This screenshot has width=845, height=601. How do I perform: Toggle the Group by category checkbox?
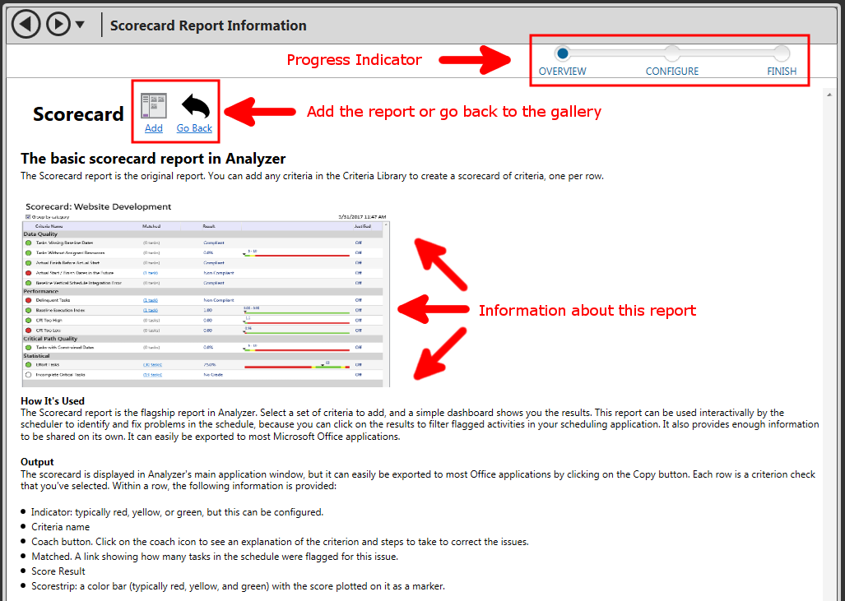28,217
